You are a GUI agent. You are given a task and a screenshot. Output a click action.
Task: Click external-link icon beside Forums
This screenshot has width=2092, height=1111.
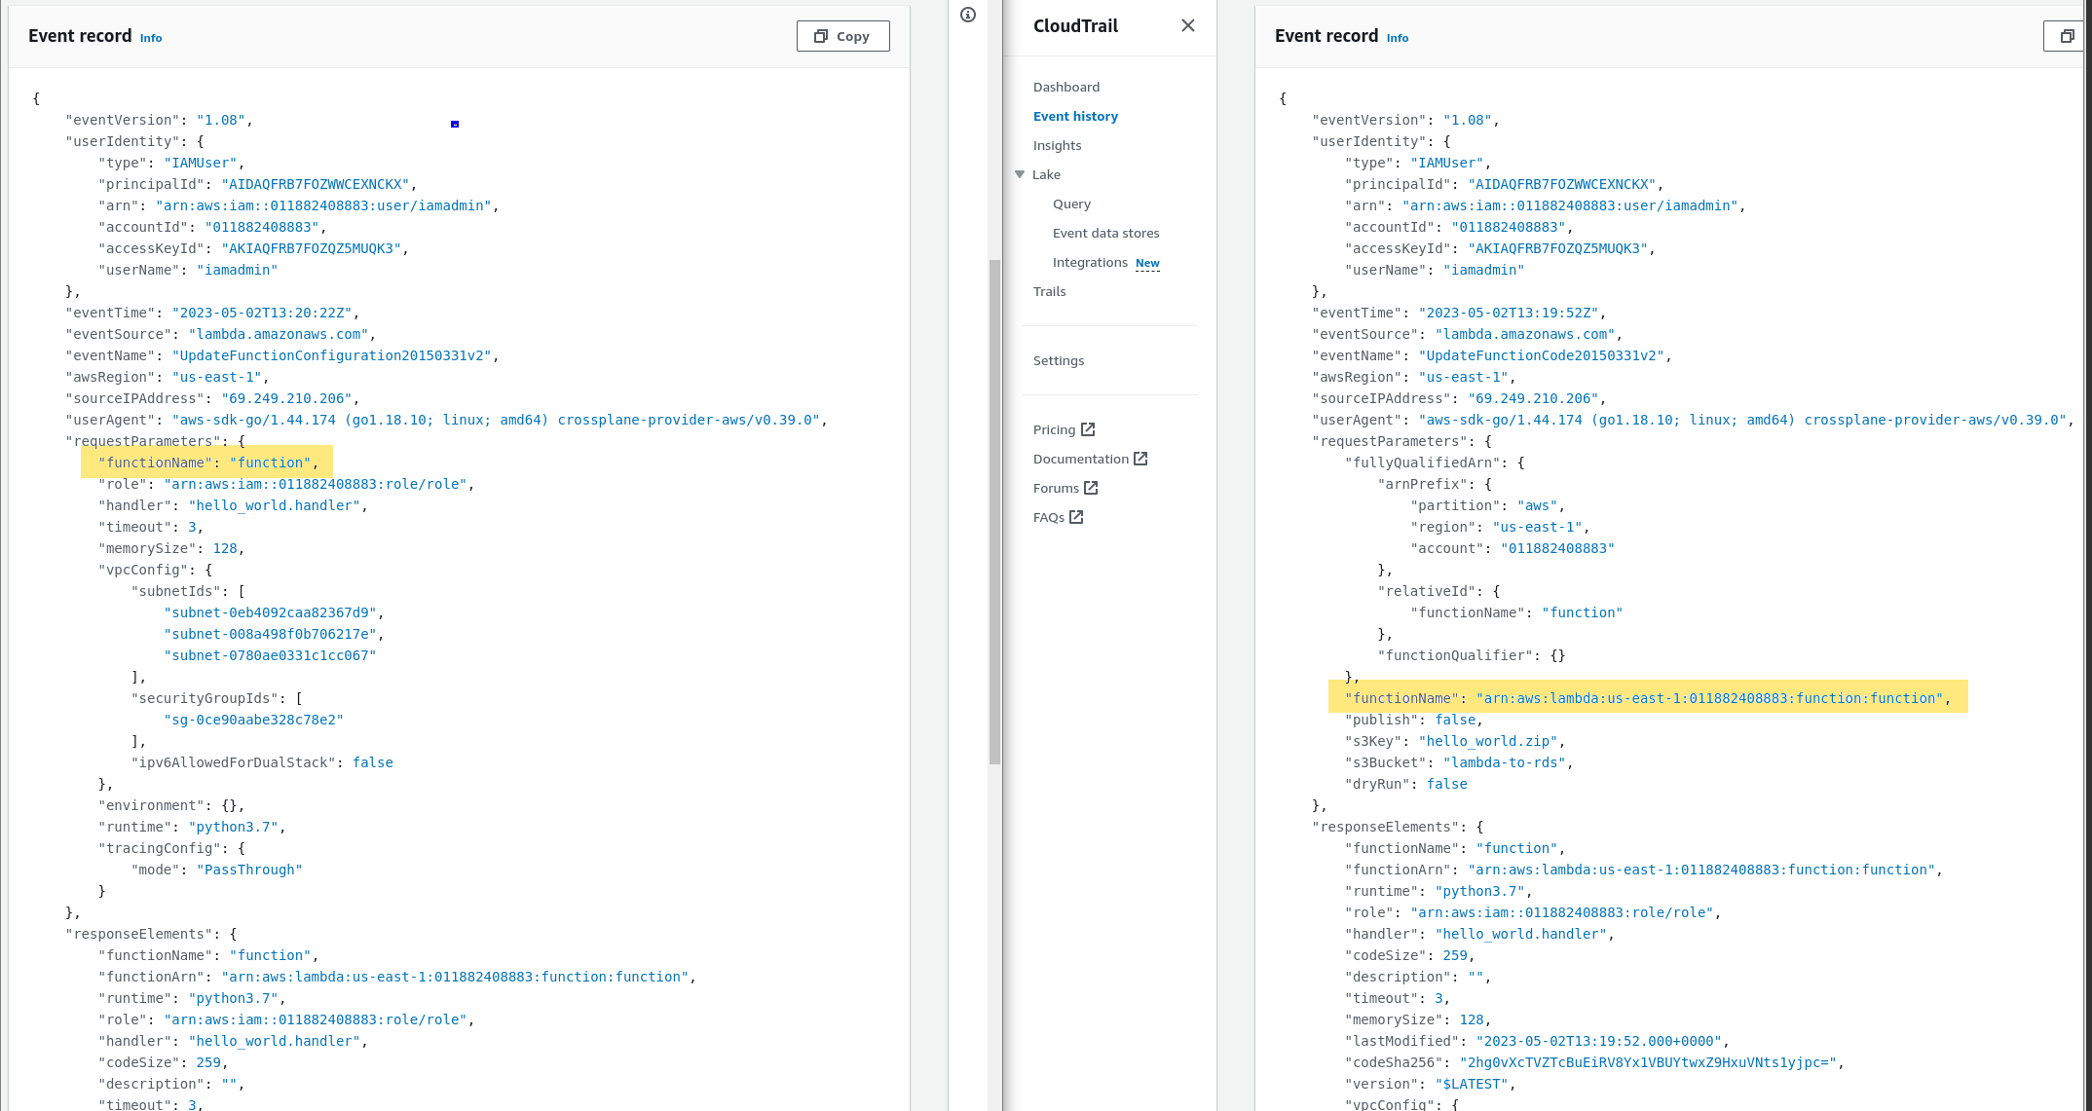[x=1091, y=488]
